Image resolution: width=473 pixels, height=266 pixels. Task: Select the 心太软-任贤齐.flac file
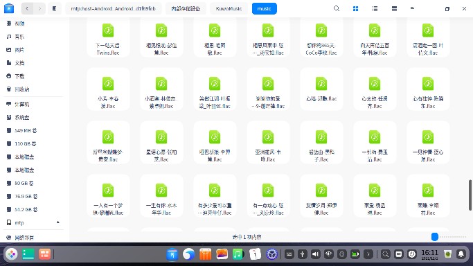pyautogui.click(x=375, y=89)
